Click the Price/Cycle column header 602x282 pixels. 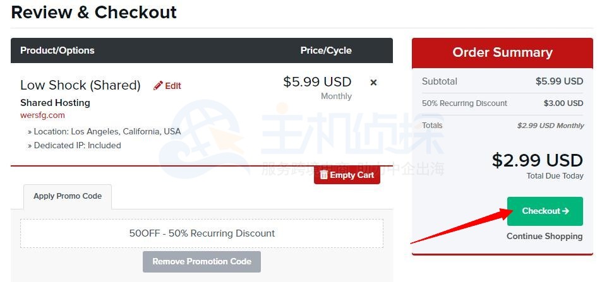pos(326,50)
